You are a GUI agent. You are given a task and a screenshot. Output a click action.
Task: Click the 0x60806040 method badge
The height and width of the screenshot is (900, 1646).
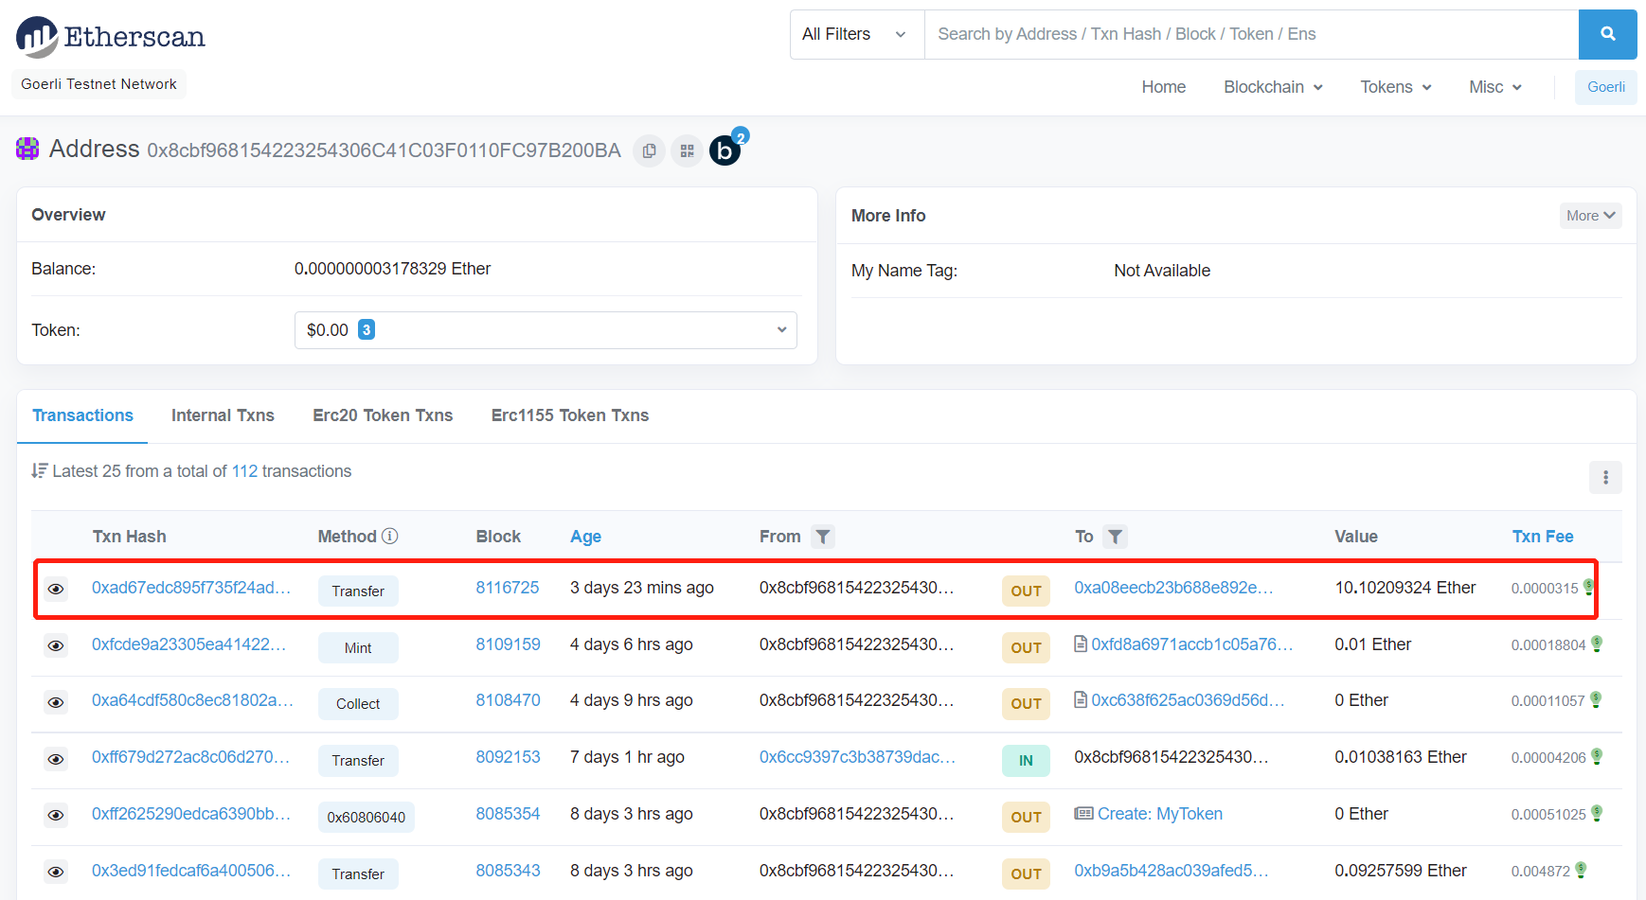pos(366,817)
